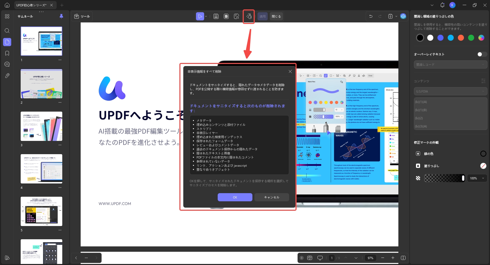Go to next page chevron
Viewport: 490px width, 265px height.
[x=356, y=258]
